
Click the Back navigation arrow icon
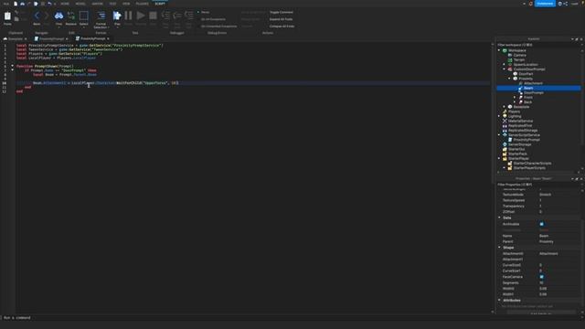tap(37, 16)
